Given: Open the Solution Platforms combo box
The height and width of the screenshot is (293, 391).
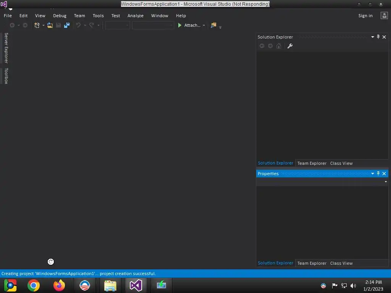Looking at the screenshot, I should [x=153, y=25].
